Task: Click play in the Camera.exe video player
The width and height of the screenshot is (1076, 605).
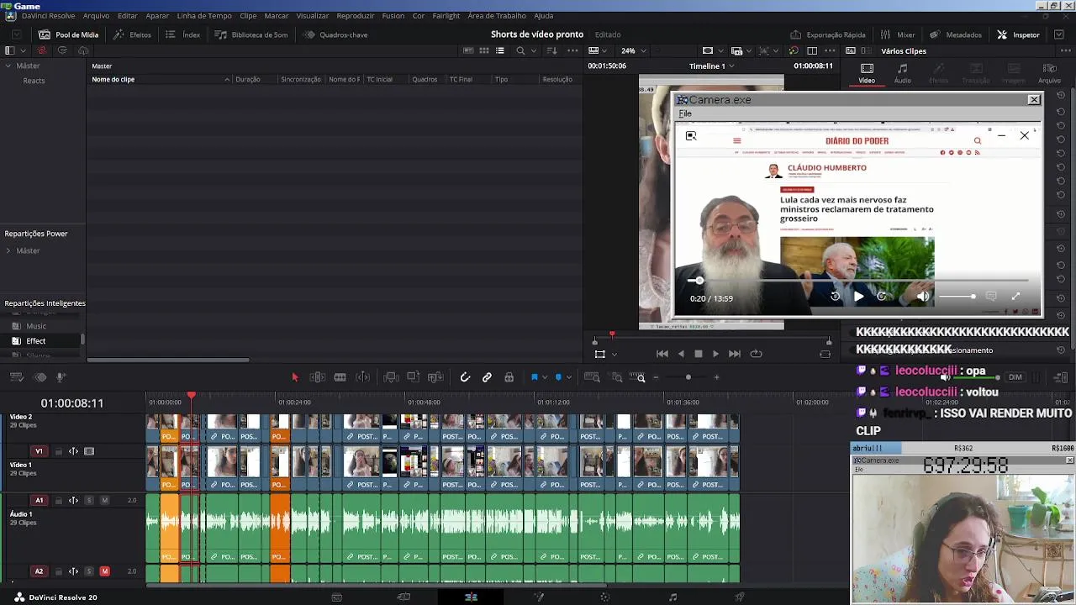Action: point(858,297)
